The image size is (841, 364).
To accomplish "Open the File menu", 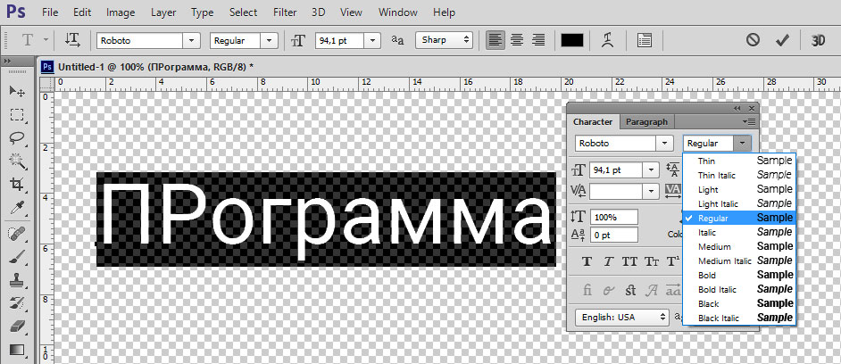I will pyautogui.click(x=50, y=12).
